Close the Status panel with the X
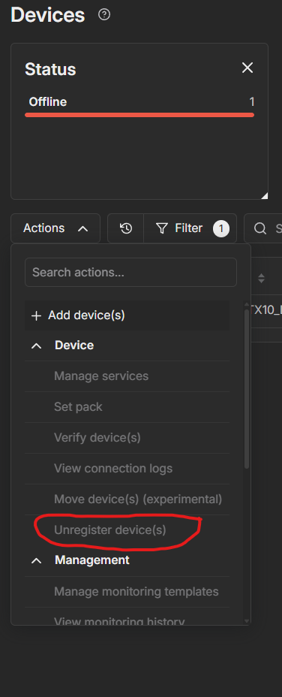The image size is (282, 697). (x=247, y=68)
